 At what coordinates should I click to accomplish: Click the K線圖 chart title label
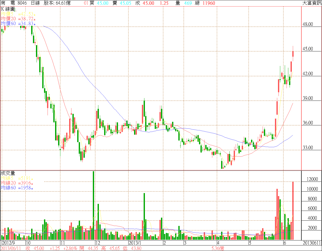(9, 9)
